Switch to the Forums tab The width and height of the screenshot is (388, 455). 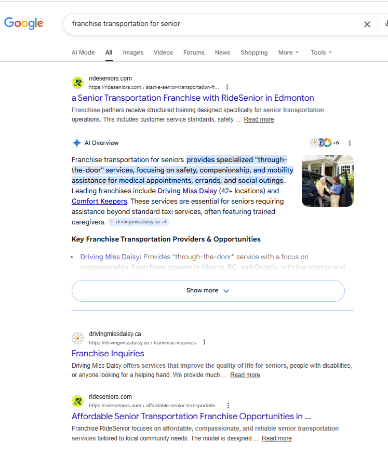click(x=194, y=52)
